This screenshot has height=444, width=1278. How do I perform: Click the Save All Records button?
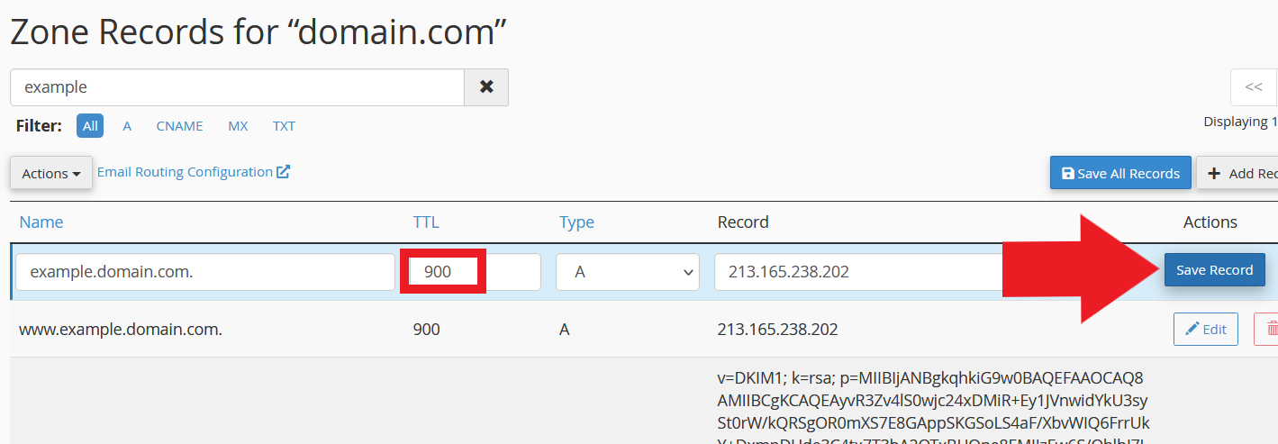pyautogui.click(x=1120, y=173)
